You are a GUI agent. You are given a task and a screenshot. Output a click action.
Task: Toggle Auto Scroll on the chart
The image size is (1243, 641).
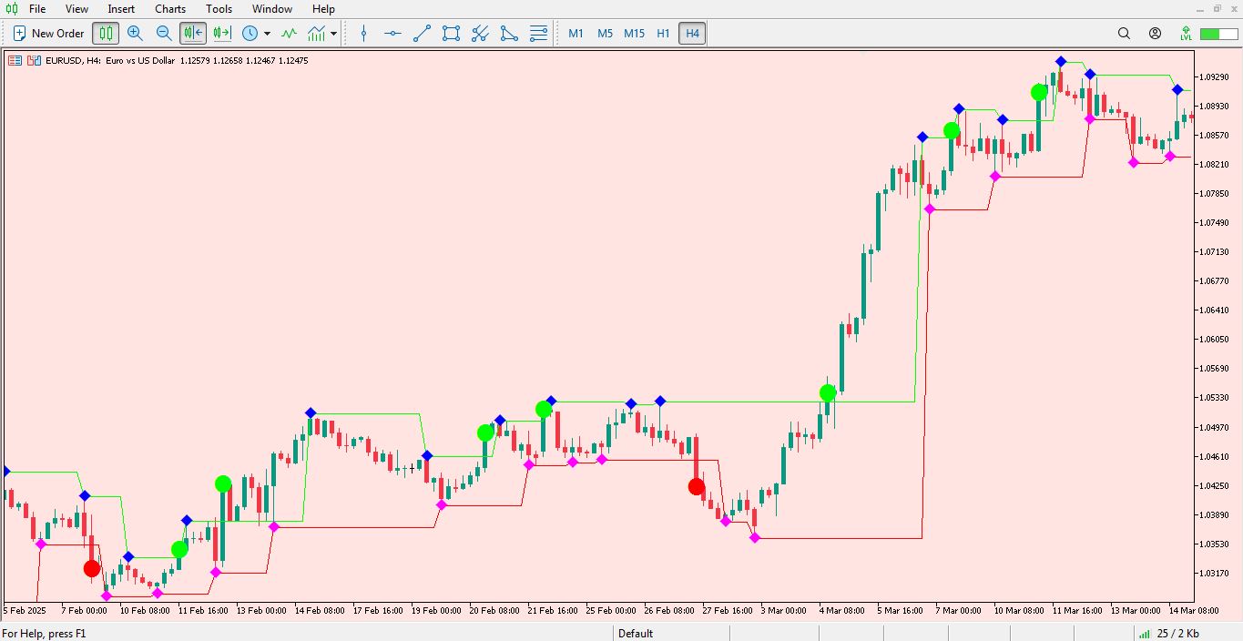coord(192,33)
